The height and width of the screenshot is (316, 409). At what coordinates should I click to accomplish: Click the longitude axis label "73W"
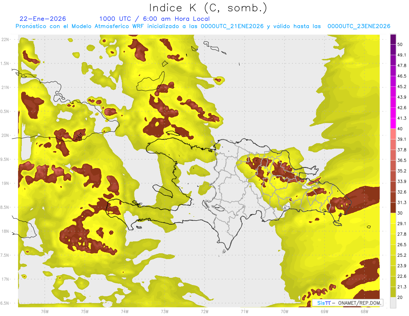click(x=165, y=312)
